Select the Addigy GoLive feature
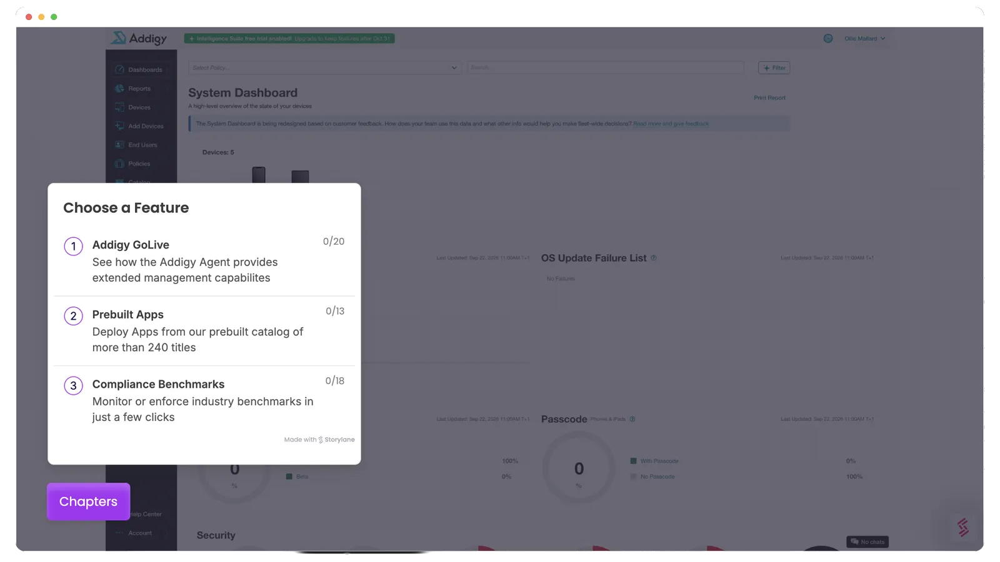 pos(204,261)
